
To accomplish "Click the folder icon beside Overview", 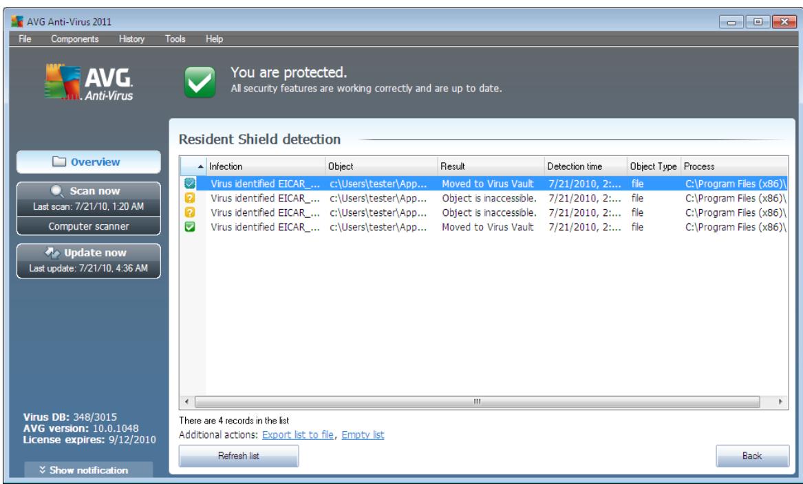I will tap(59, 162).
